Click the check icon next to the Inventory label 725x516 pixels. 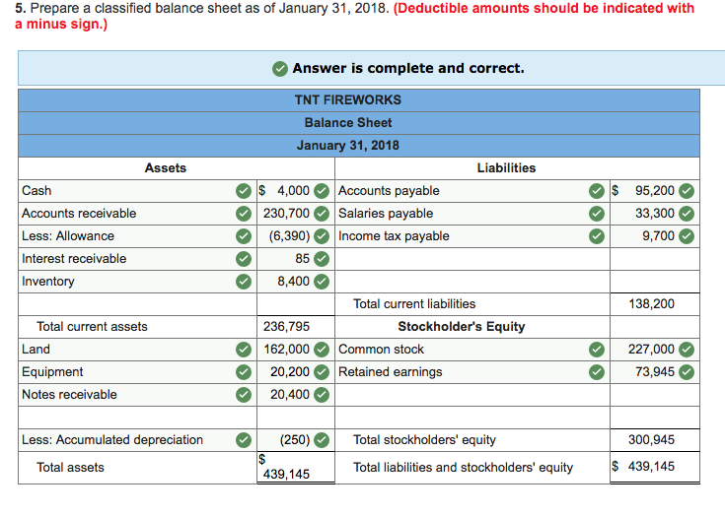click(x=244, y=281)
